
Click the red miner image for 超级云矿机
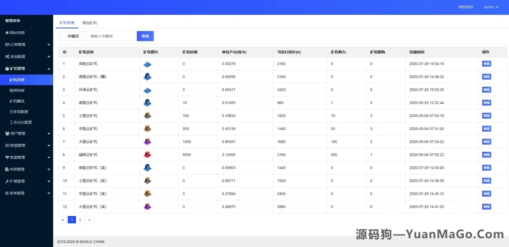(x=147, y=154)
